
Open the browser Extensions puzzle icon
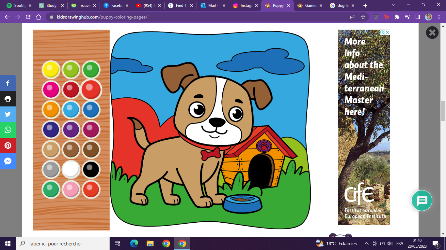(397, 17)
